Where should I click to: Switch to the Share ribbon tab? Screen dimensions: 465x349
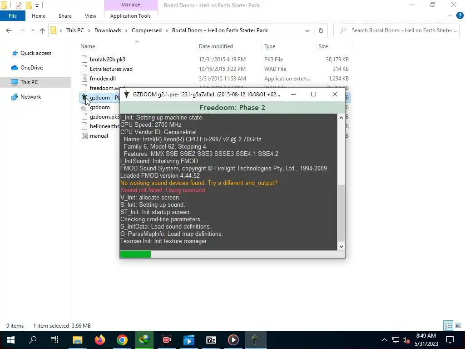65,16
